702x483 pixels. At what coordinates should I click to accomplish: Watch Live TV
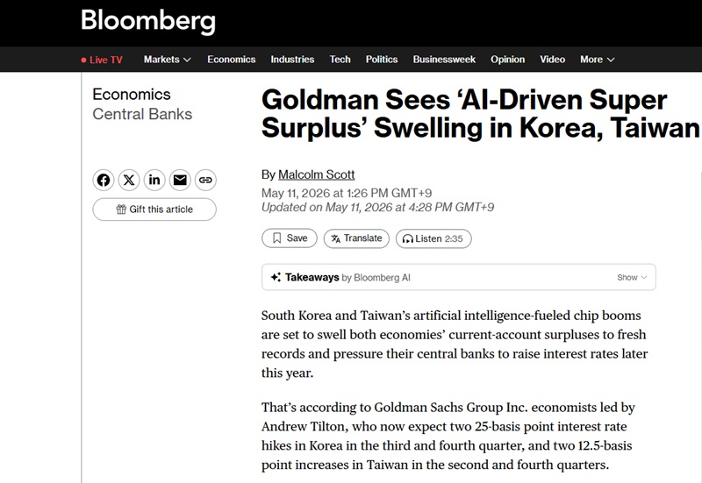click(x=102, y=60)
